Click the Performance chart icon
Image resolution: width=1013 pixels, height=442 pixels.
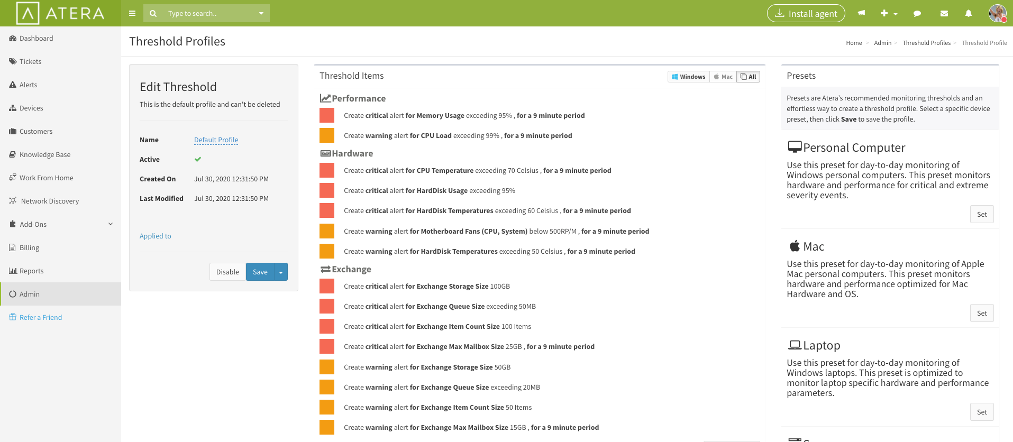click(325, 98)
